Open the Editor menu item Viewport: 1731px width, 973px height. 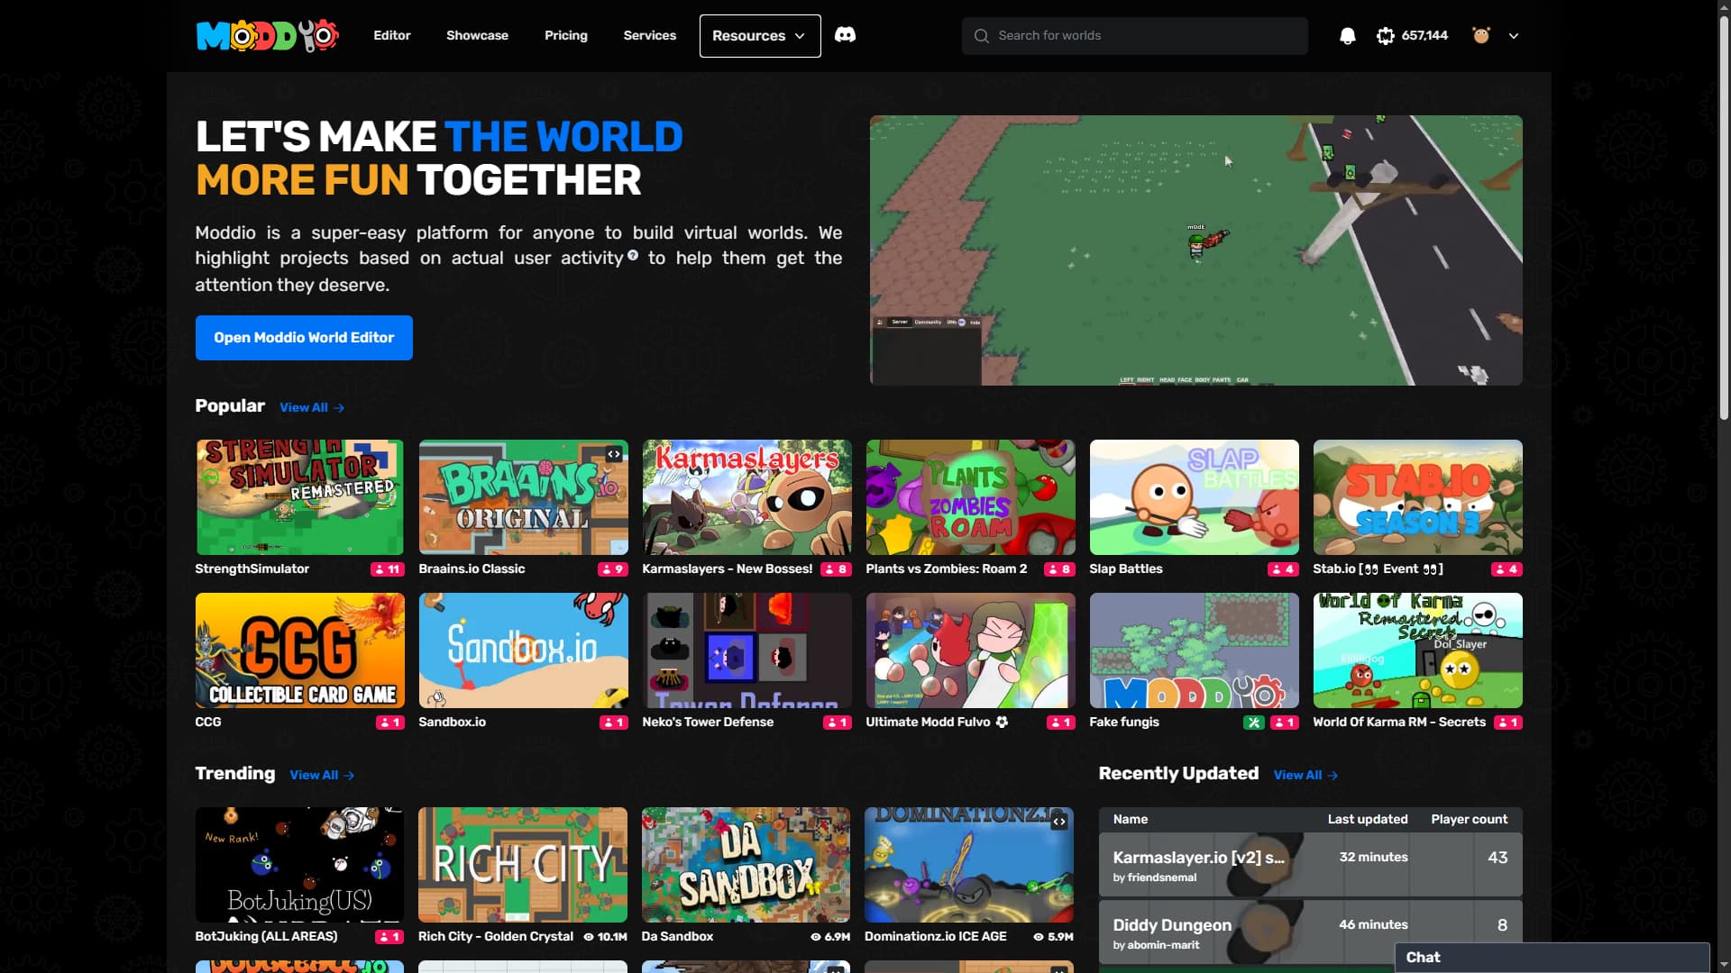[x=392, y=35]
